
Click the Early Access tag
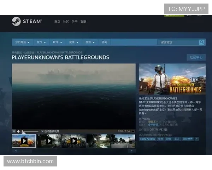click(147, 139)
